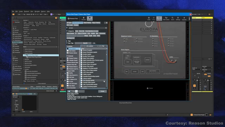
Task: Select Reason Rack Plugin Effect tree item
Action: pyautogui.click(x=34, y=57)
